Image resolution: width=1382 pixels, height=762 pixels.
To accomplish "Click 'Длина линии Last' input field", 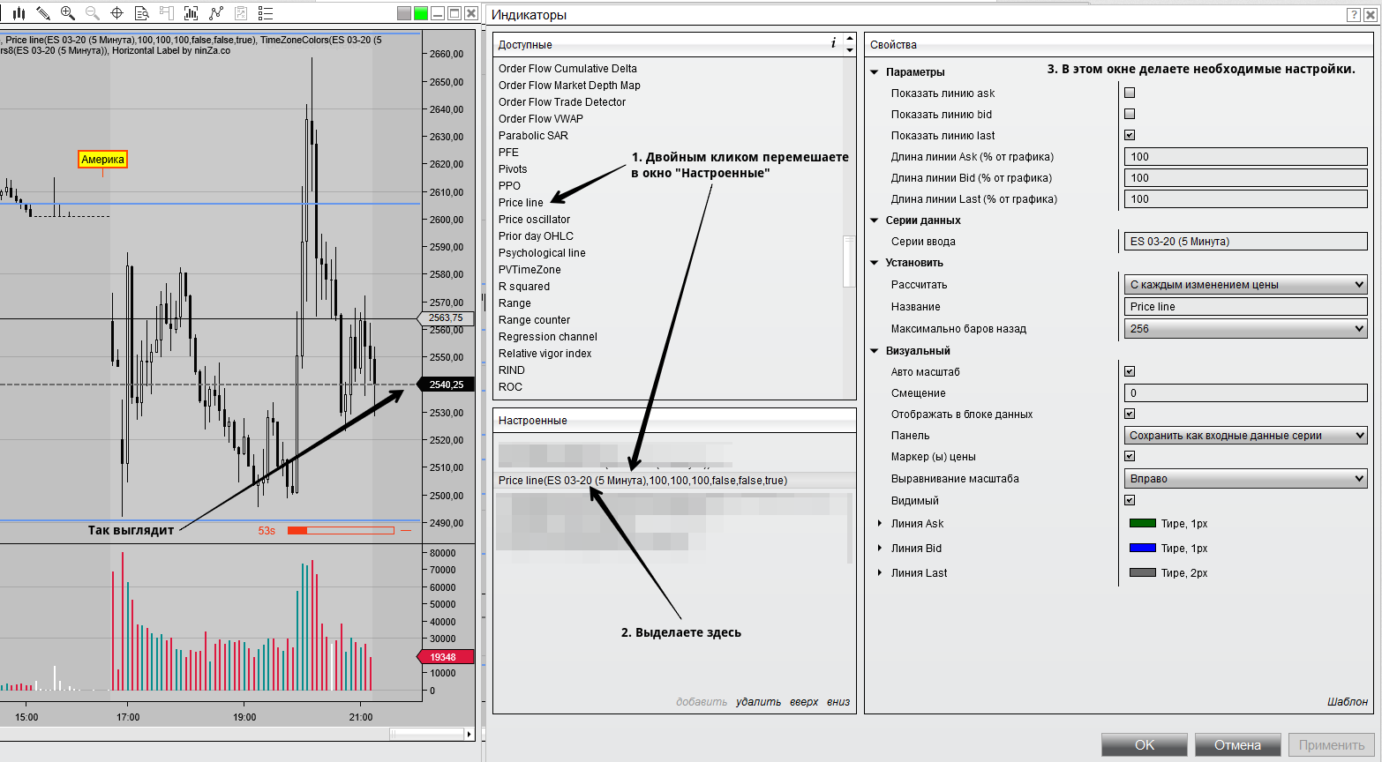I will coord(1246,199).
